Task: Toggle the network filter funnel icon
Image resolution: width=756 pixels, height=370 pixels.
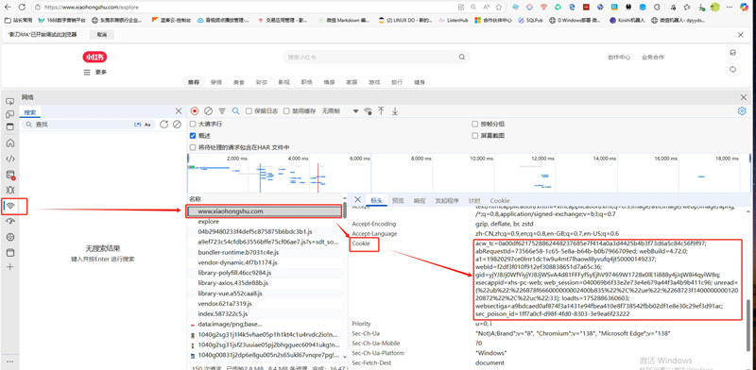Action: (x=222, y=111)
